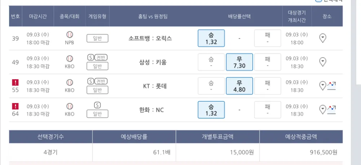The height and width of the screenshot is (165, 361).
Task: Open venue pin for 삼성 vs 키움
Action: tap(323, 62)
